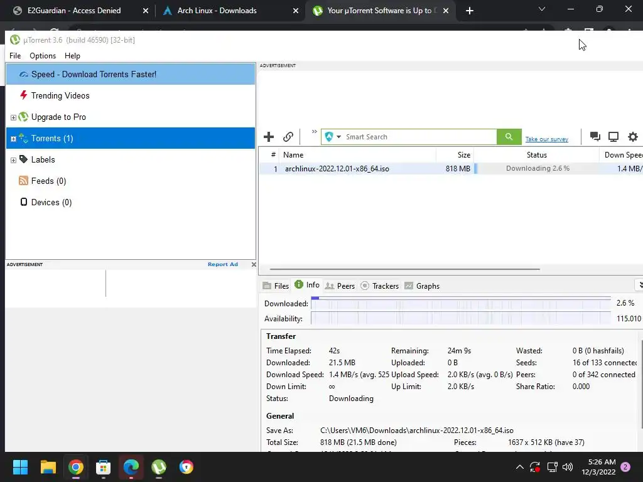Sort by the Size column header
The image size is (643, 482).
pos(455,155)
